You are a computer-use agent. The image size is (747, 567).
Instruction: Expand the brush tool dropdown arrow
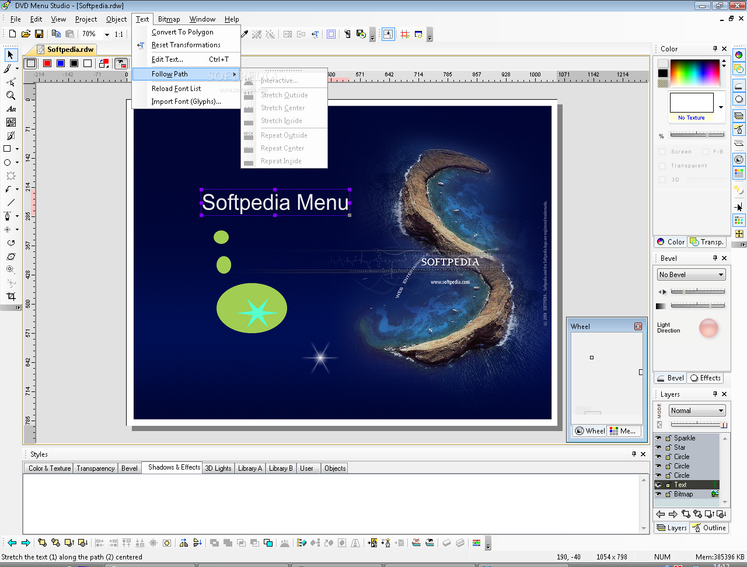[17, 69]
